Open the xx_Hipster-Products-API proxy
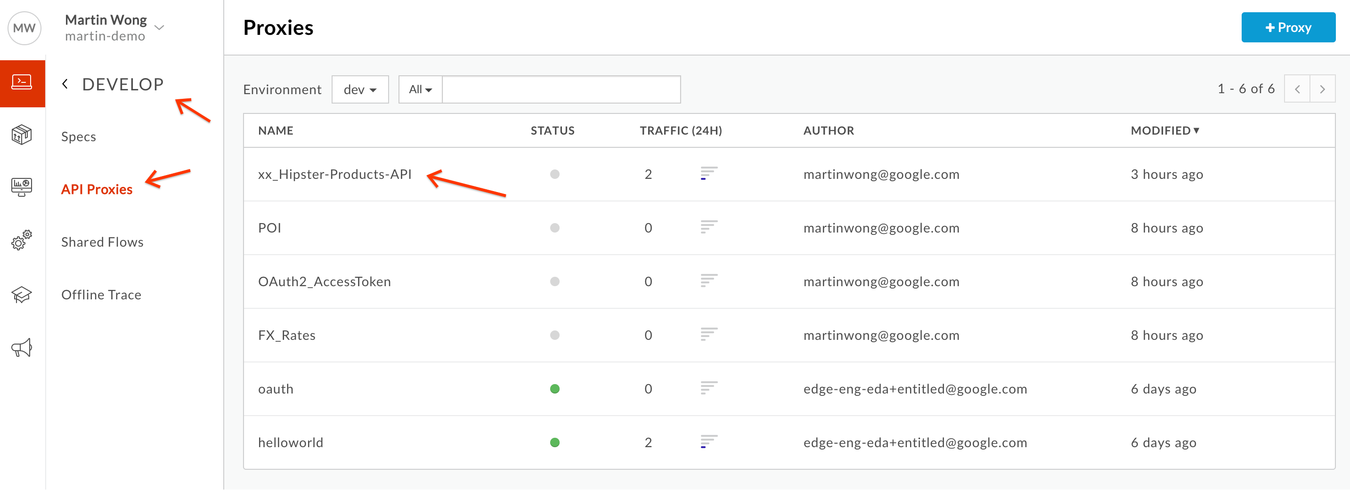This screenshot has width=1350, height=490. (x=334, y=174)
